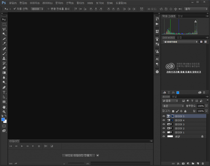
Task: Open the blend mode 표준 dropdown
Action: click(x=173, y=106)
